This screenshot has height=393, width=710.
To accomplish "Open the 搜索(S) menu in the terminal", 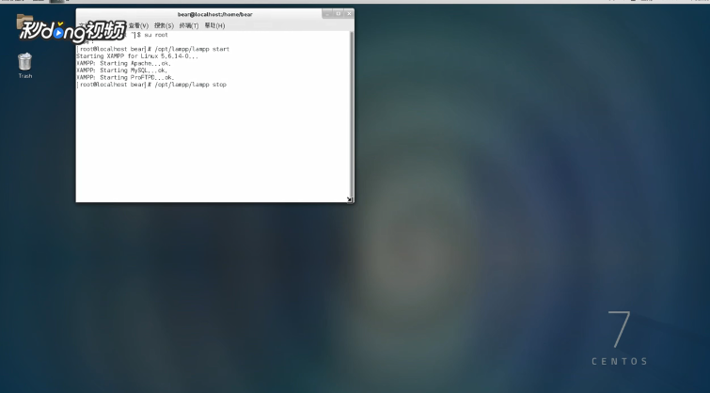I will point(164,25).
